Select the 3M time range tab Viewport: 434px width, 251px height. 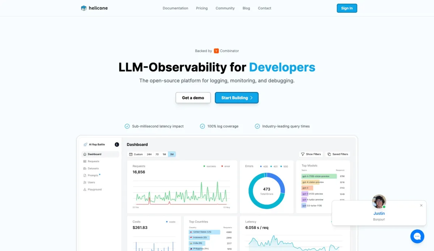[172, 154]
